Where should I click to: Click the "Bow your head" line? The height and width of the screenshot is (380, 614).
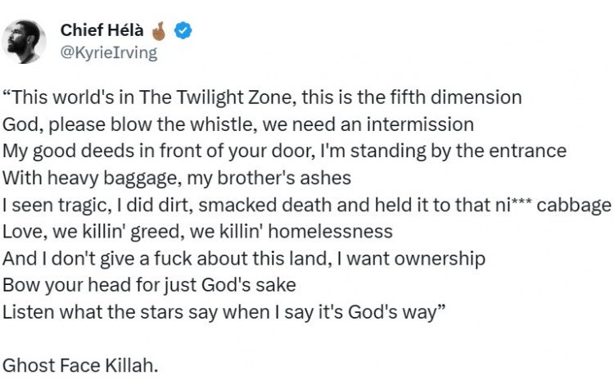[x=149, y=285]
